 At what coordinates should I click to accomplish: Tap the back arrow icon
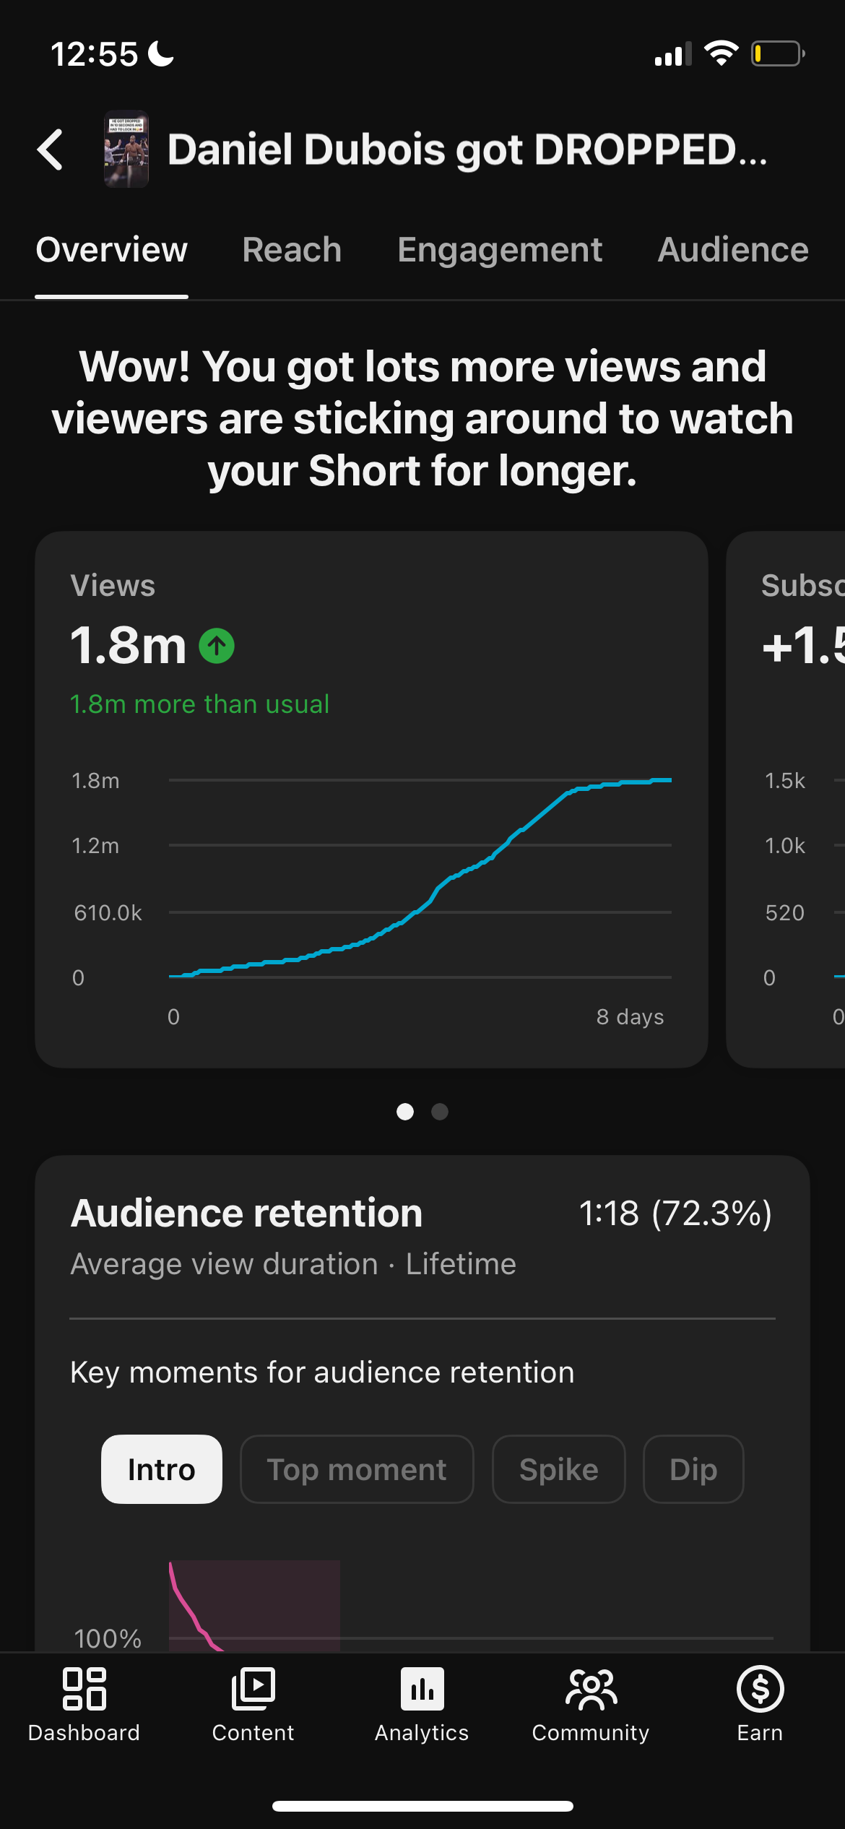(x=50, y=150)
